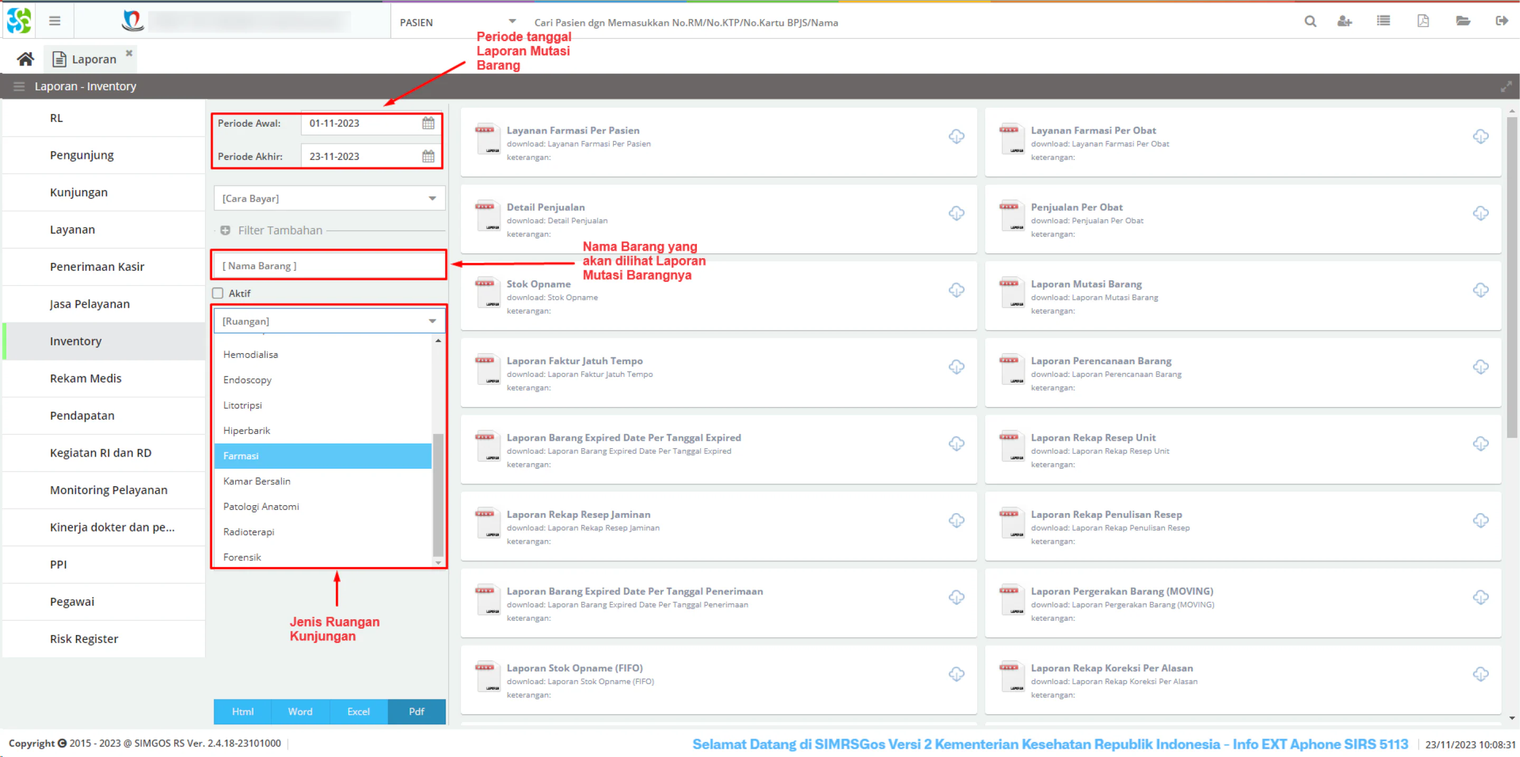The image size is (1520, 757).
Task: Click the logout icon in top bar
Action: [1502, 22]
